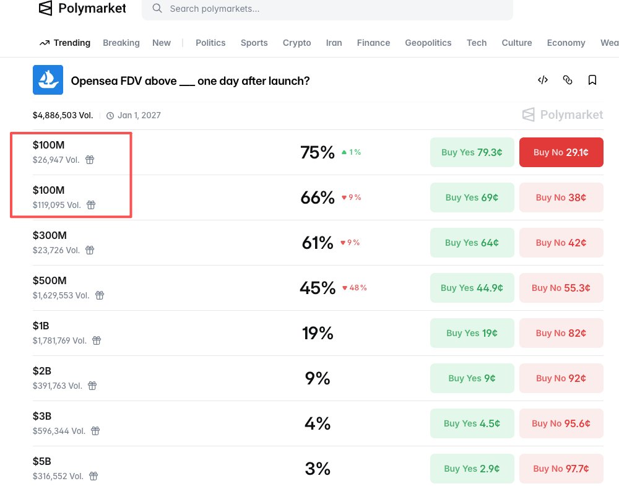
Task: Open the Crypto category
Action: click(297, 43)
